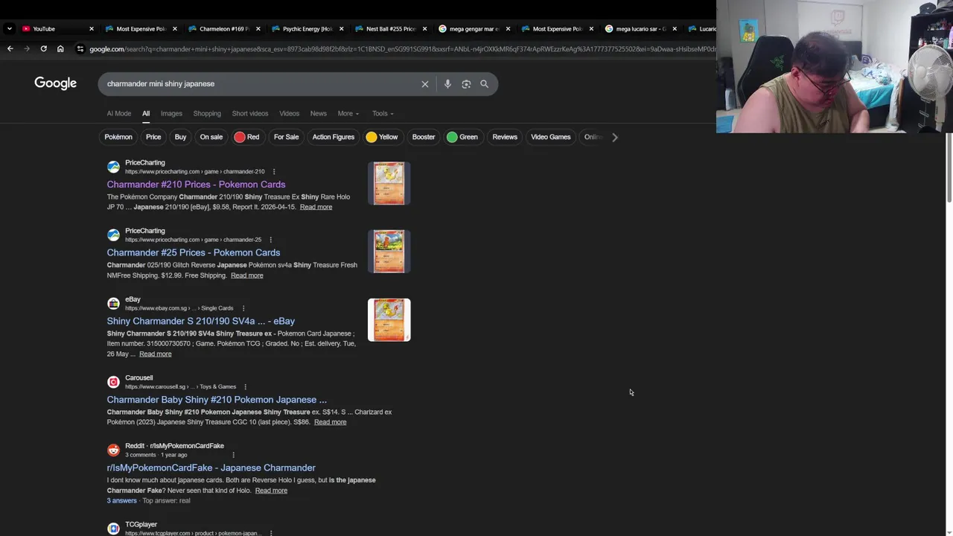Open Shiny Charmander S 210/190 eBay link
953x536 pixels.
(x=201, y=321)
